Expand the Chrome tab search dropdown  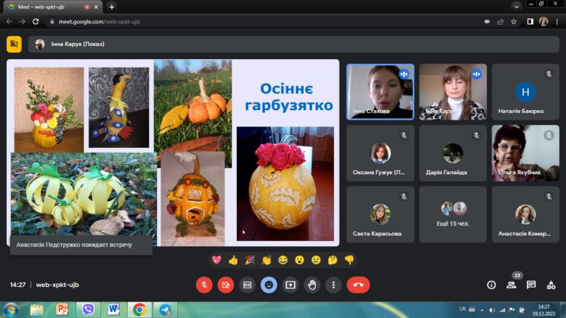[x=516, y=7]
